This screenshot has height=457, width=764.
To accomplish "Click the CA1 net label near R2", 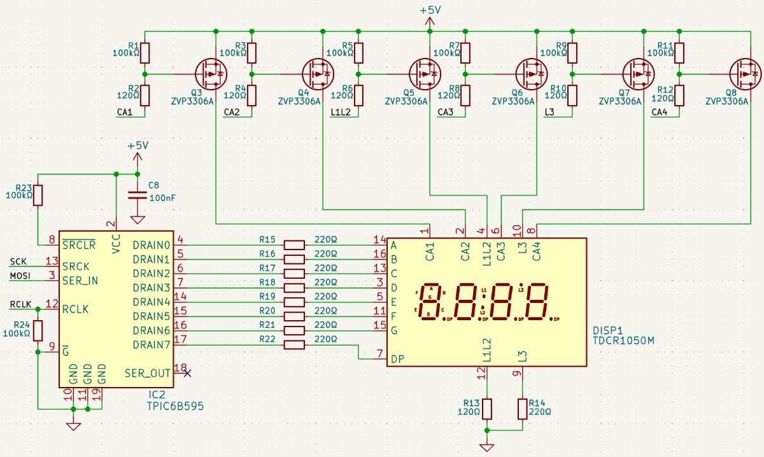I will [x=125, y=113].
